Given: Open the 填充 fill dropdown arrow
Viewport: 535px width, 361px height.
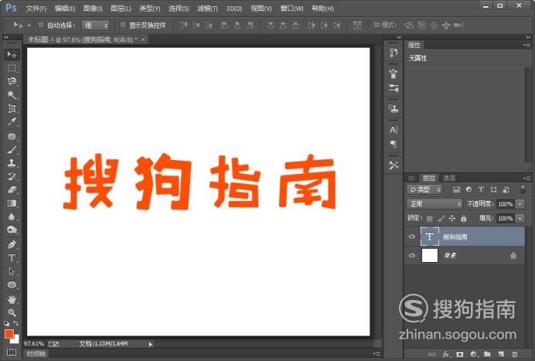Looking at the screenshot, I should pyautogui.click(x=520, y=218).
